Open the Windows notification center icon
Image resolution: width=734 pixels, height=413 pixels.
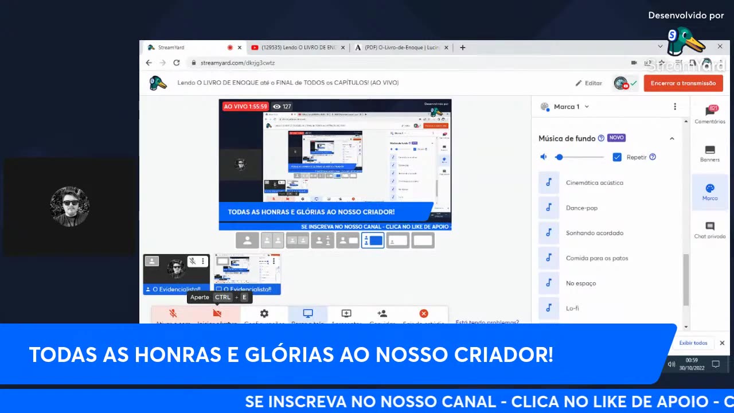[716, 364]
